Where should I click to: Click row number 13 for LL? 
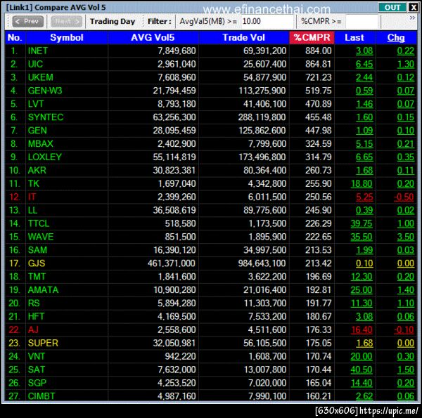click(15, 210)
